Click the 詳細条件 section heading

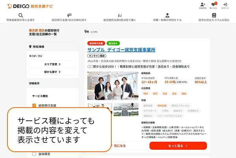(34, 84)
